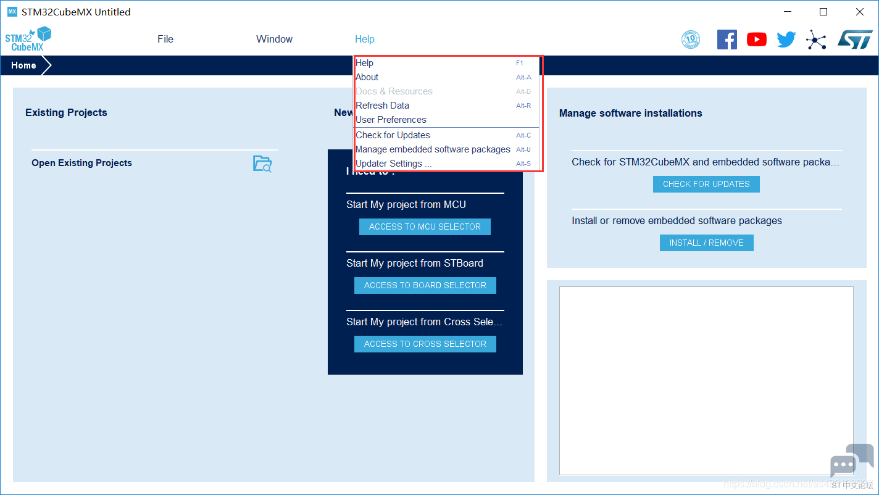Click Start My project from STBoard text
Image resolution: width=879 pixels, height=495 pixels.
click(x=415, y=263)
